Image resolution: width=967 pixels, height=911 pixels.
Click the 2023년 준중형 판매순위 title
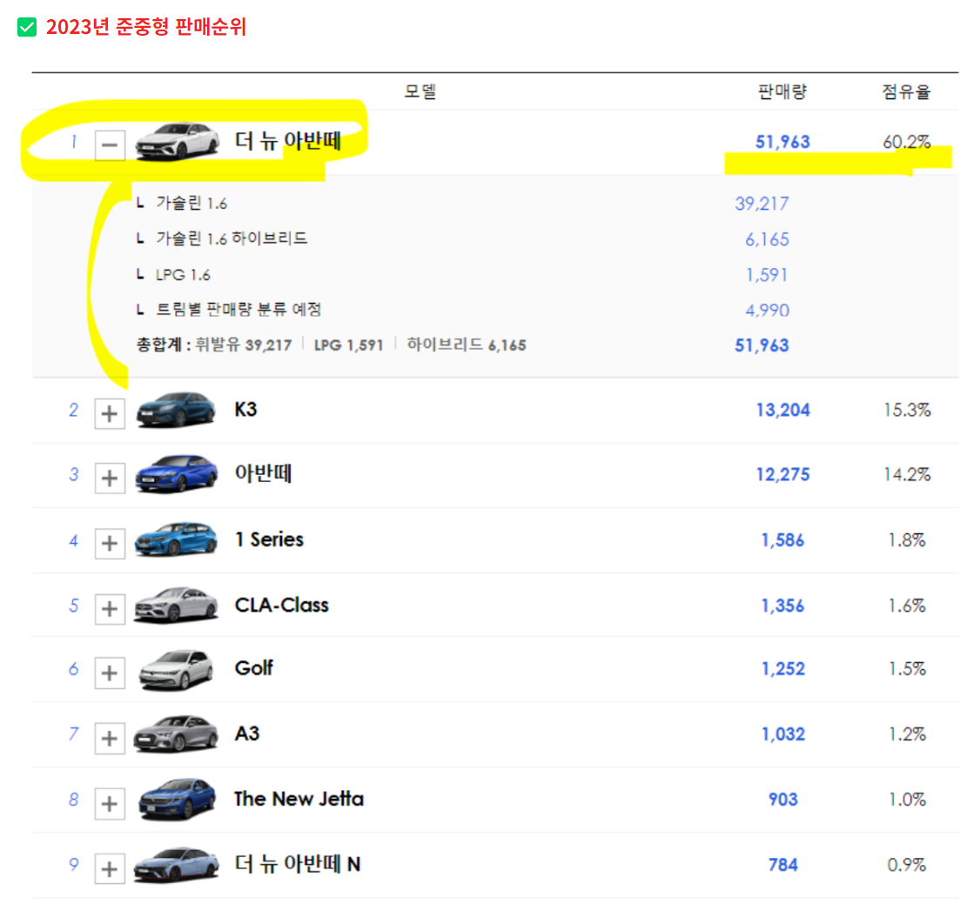[146, 27]
